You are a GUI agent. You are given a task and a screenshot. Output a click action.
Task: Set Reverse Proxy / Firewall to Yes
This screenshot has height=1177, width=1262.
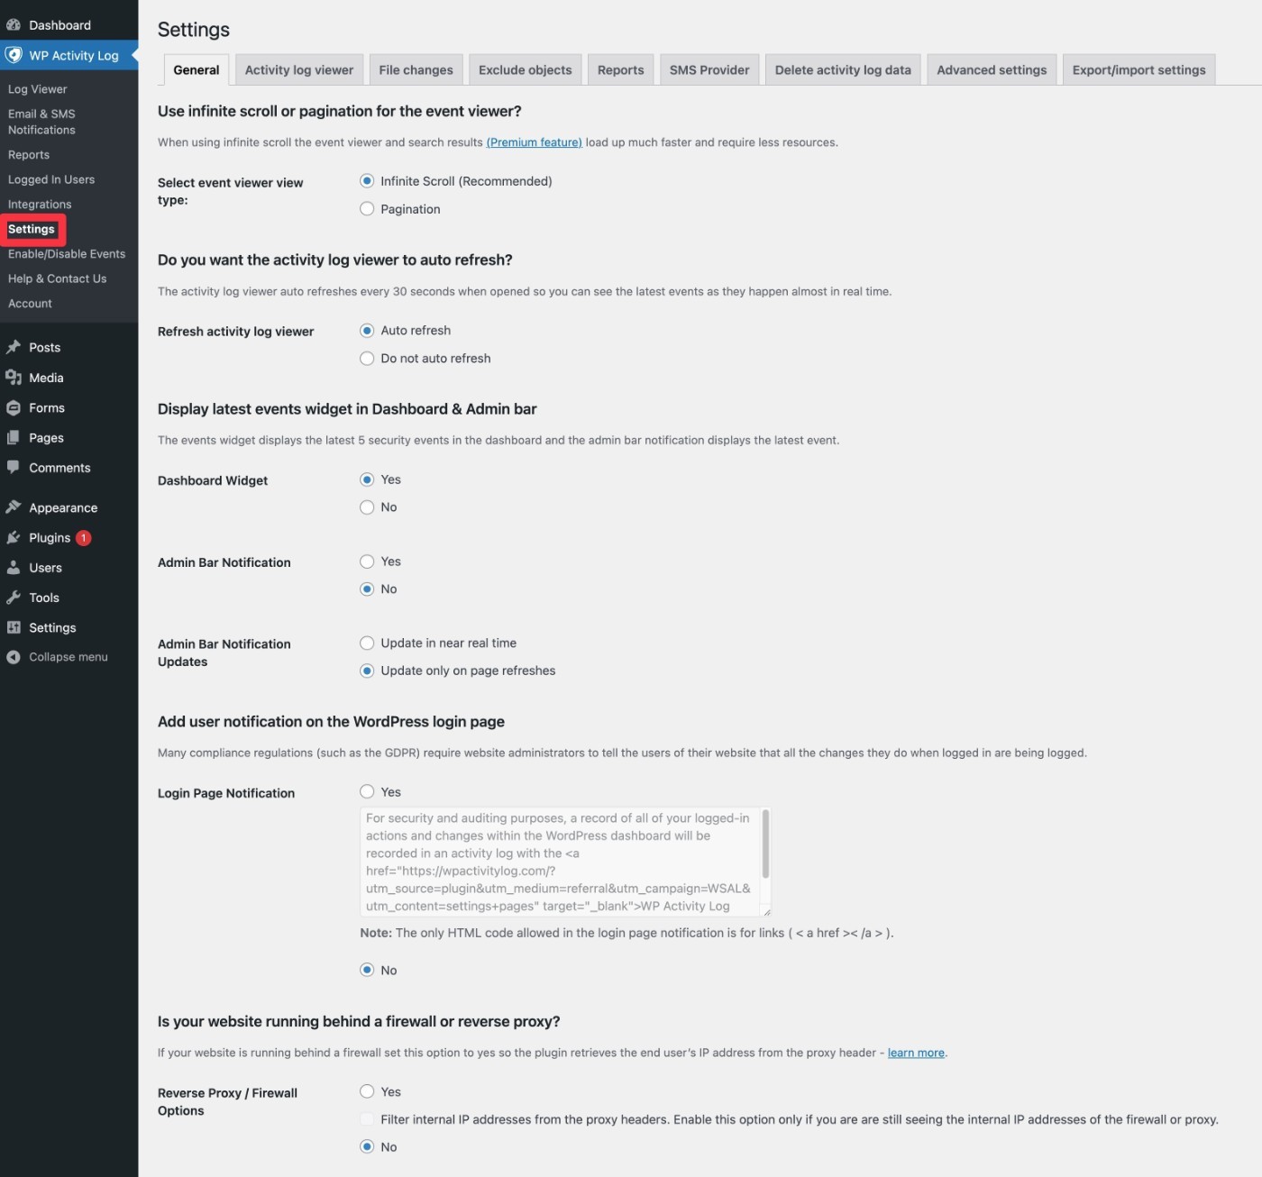[x=367, y=1092]
